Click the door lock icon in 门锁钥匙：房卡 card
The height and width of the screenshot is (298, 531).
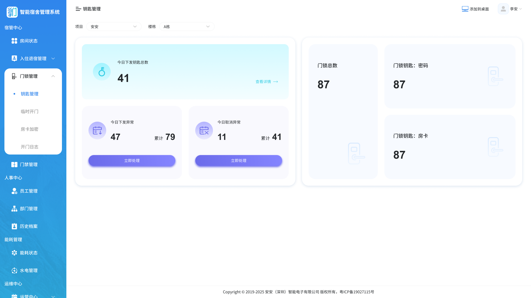[495, 147]
